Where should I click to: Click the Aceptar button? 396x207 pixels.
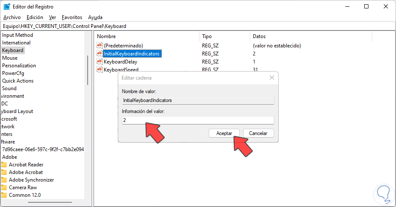pyautogui.click(x=224, y=133)
